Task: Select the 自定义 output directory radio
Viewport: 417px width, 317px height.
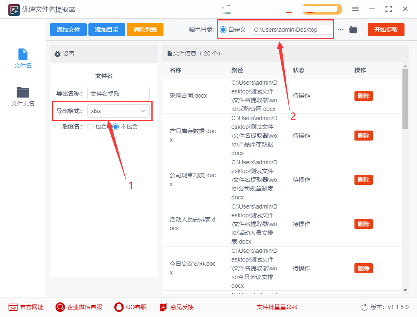Action: [224, 30]
